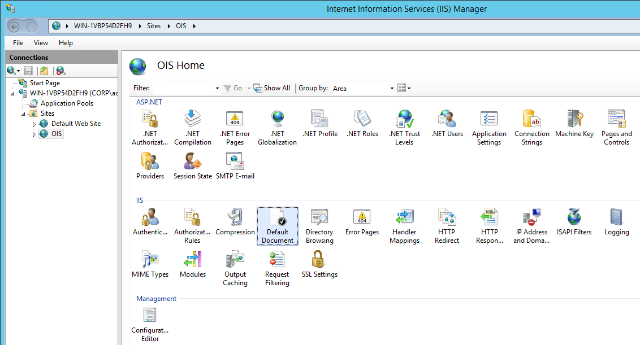Click the Up folder icon in Connections

tap(44, 71)
